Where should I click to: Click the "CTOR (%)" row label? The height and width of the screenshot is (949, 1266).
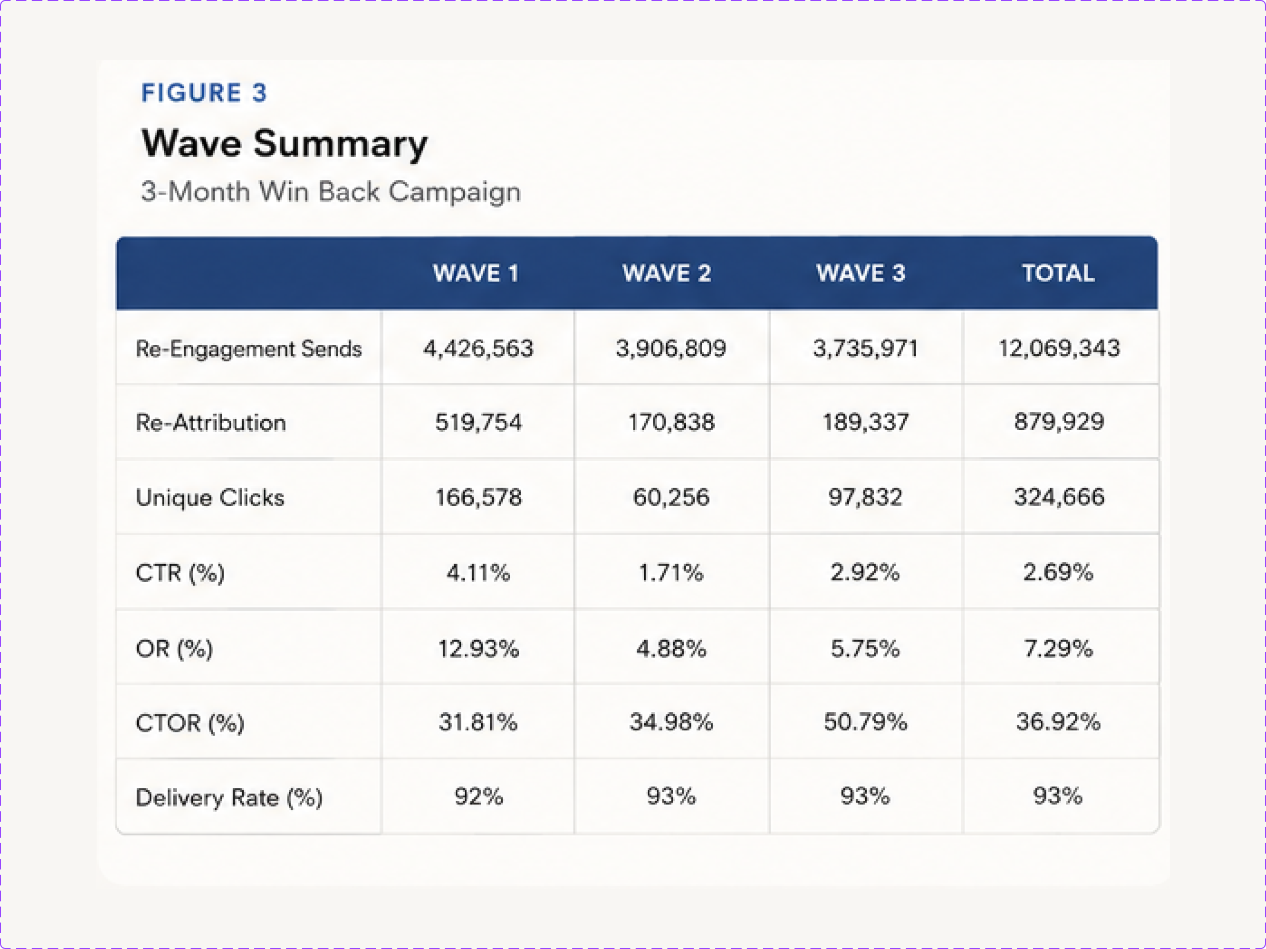click(189, 723)
